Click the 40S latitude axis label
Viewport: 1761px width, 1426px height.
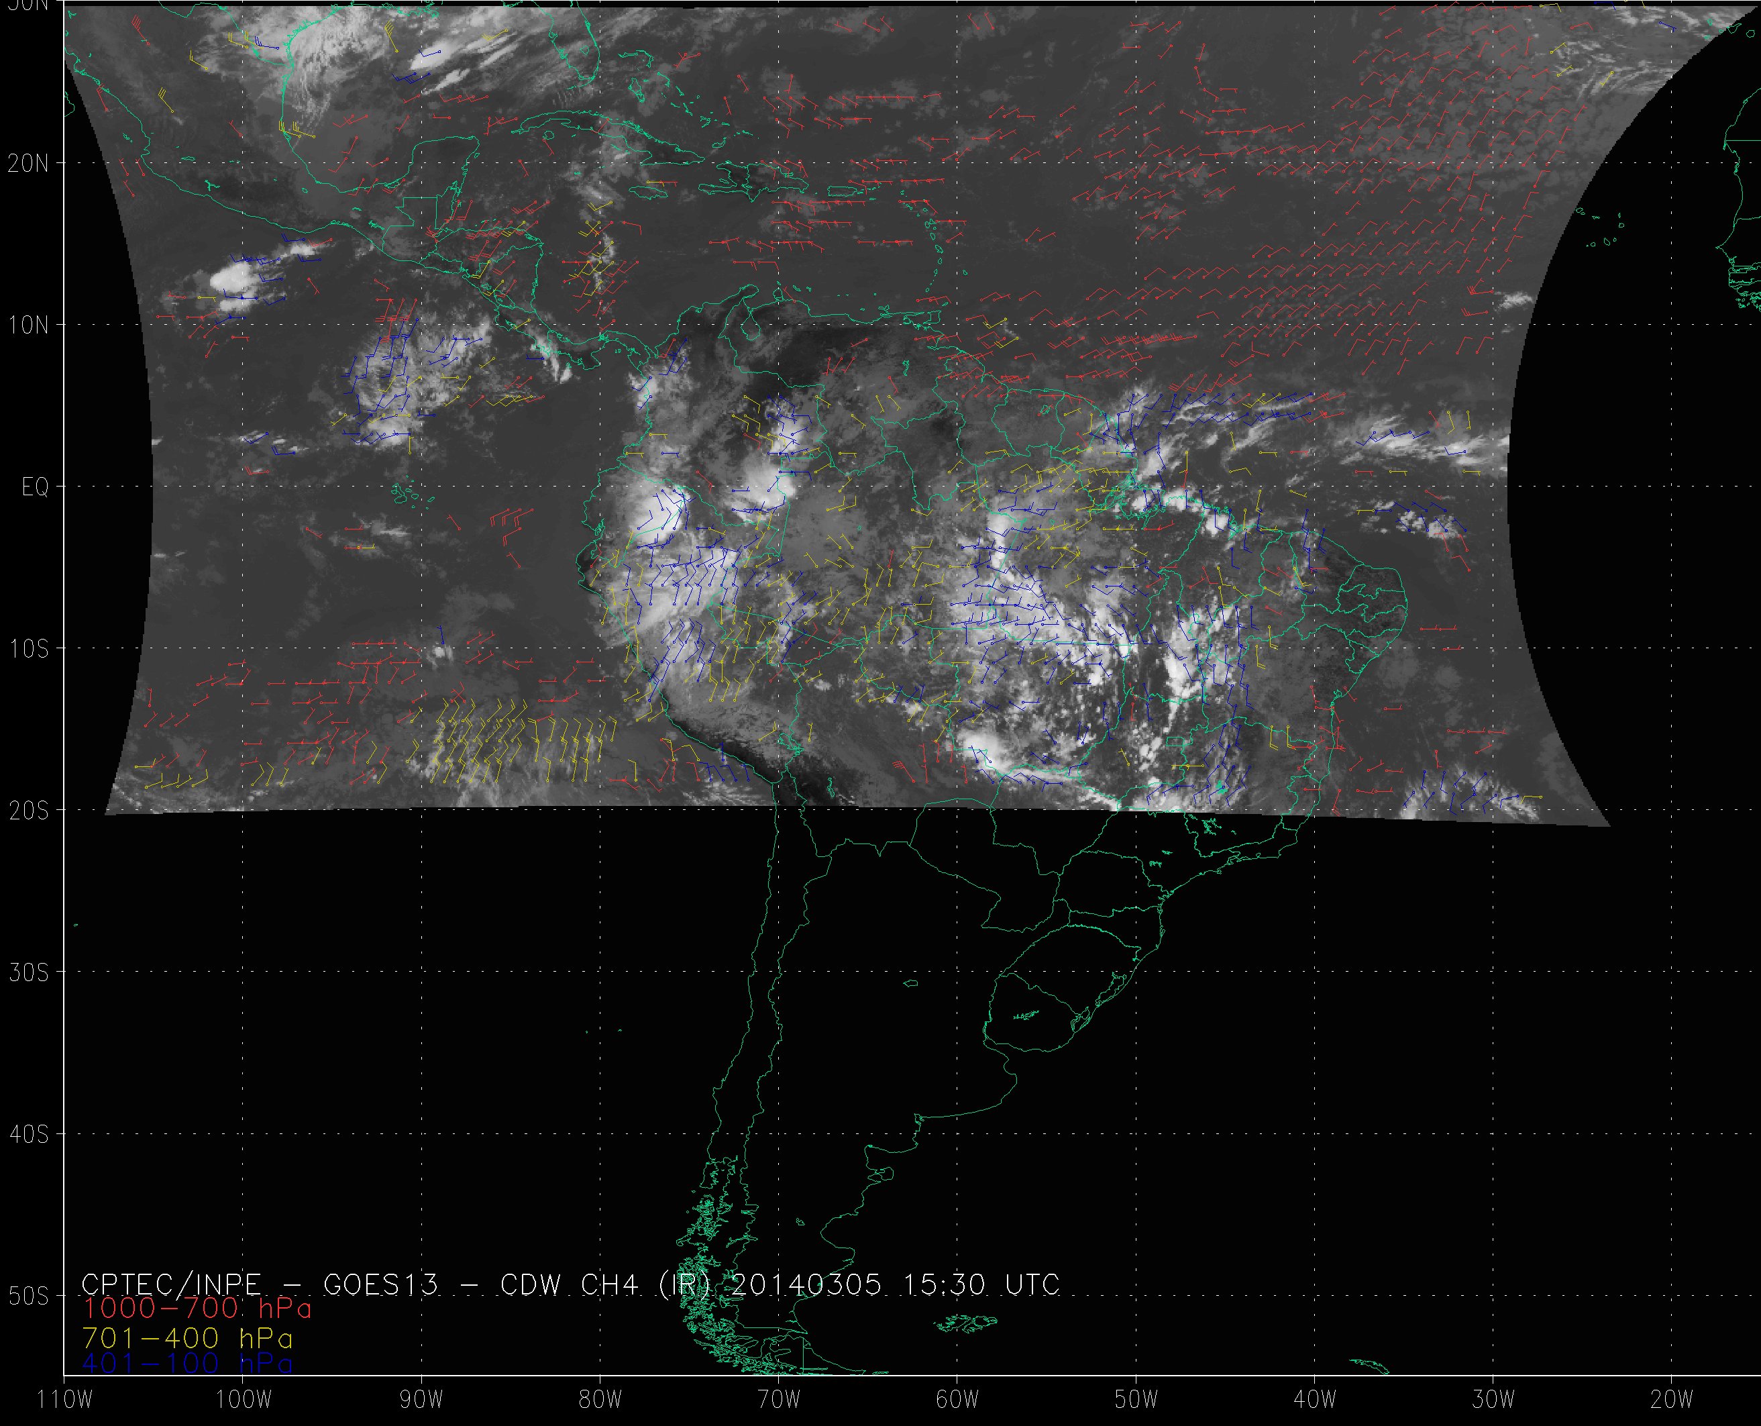tap(28, 1134)
